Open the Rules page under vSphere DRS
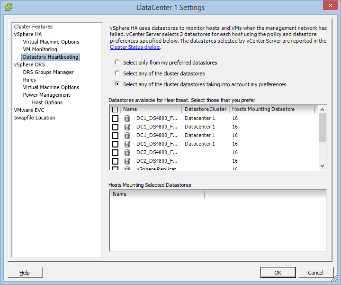The height and width of the screenshot is (285, 341). click(x=29, y=80)
